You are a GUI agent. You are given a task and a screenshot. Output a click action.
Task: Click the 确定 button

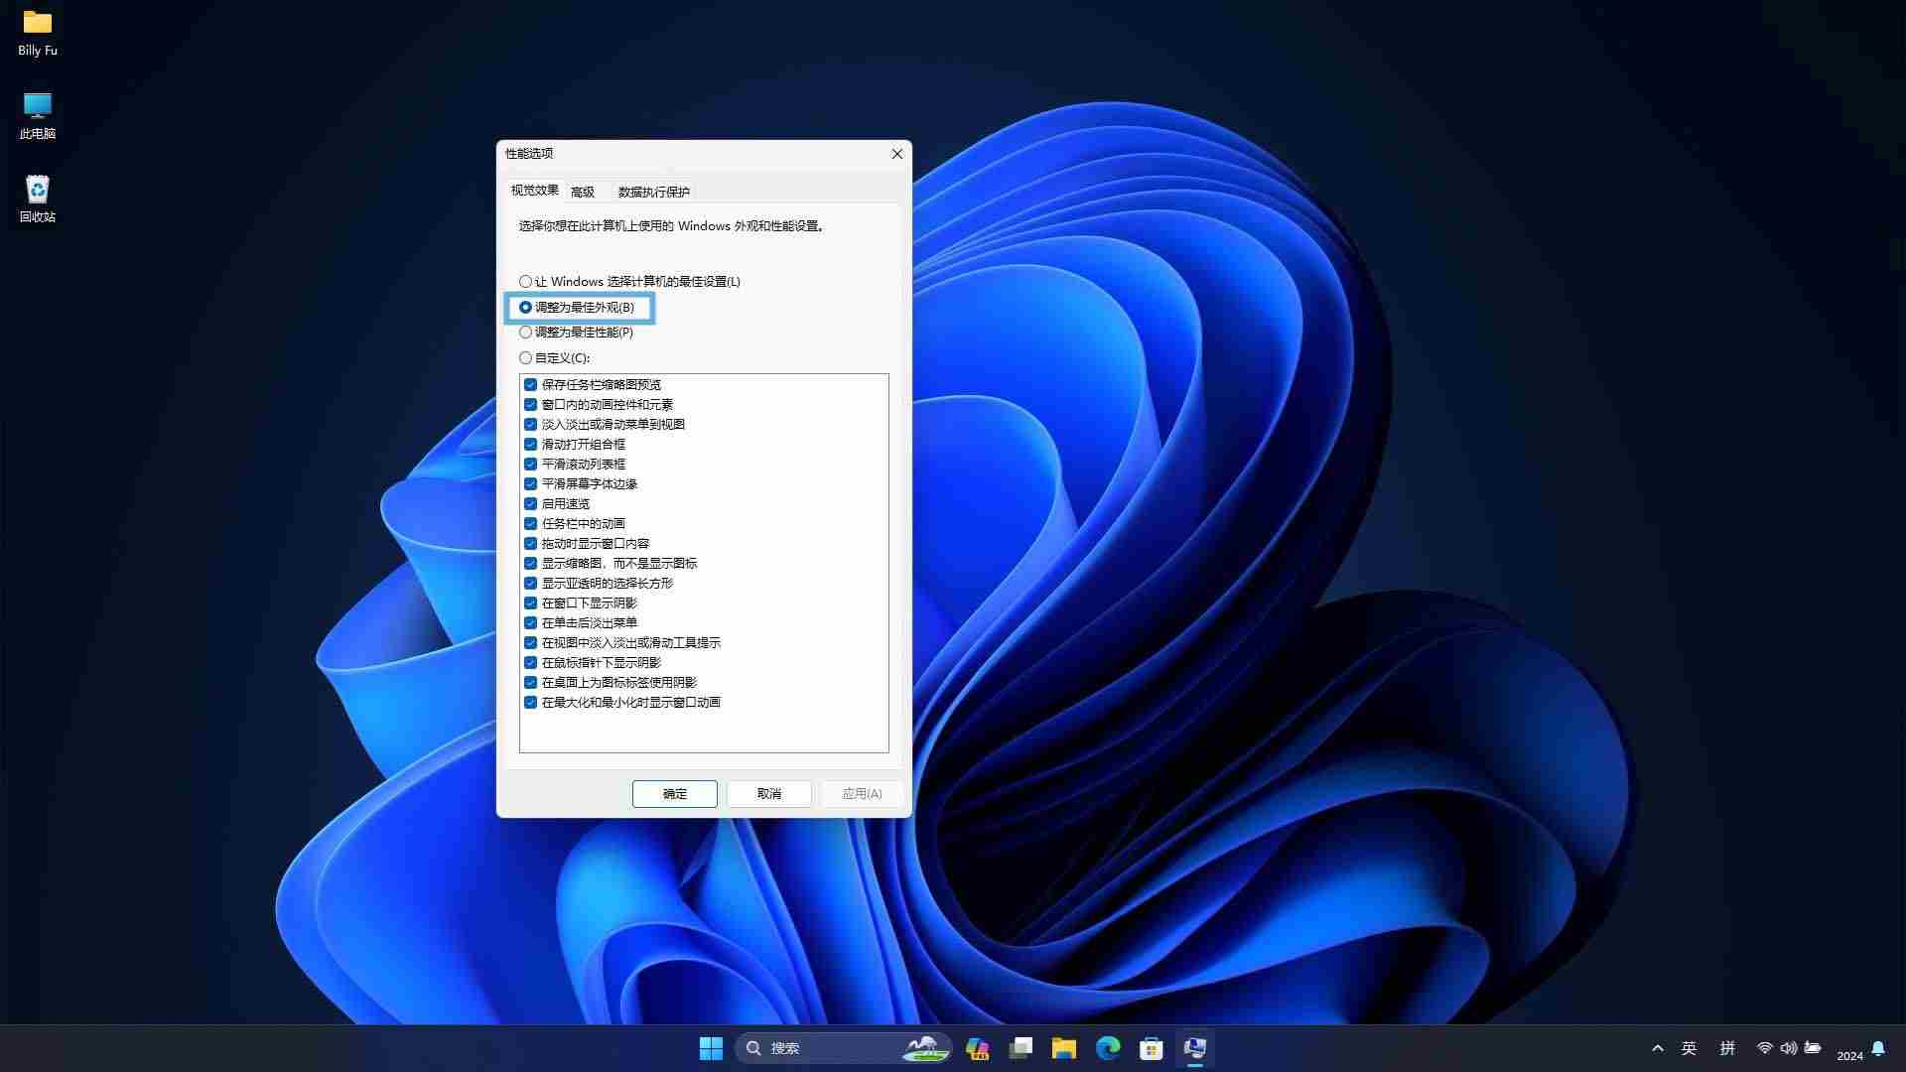pyautogui.click(x=674, y=794)
